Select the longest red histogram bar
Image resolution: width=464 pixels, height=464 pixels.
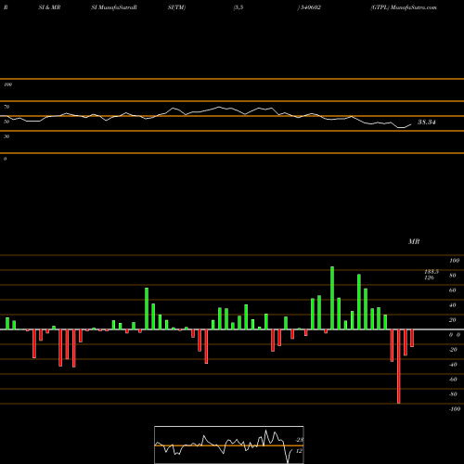399,367
